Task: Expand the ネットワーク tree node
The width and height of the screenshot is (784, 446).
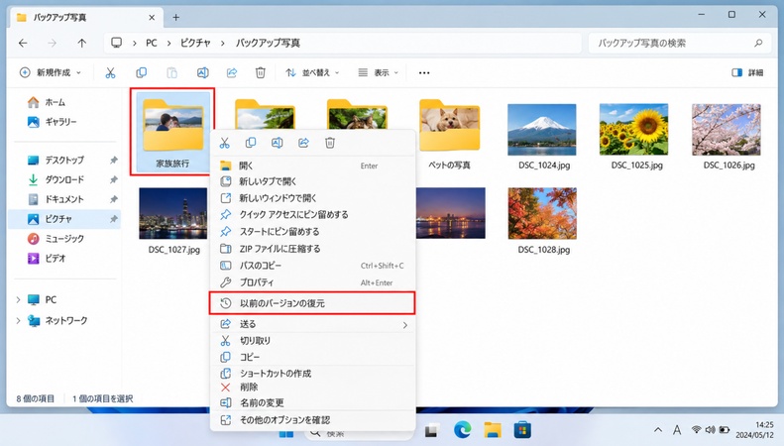Action: pyautogui.click(x=18, y=320)
